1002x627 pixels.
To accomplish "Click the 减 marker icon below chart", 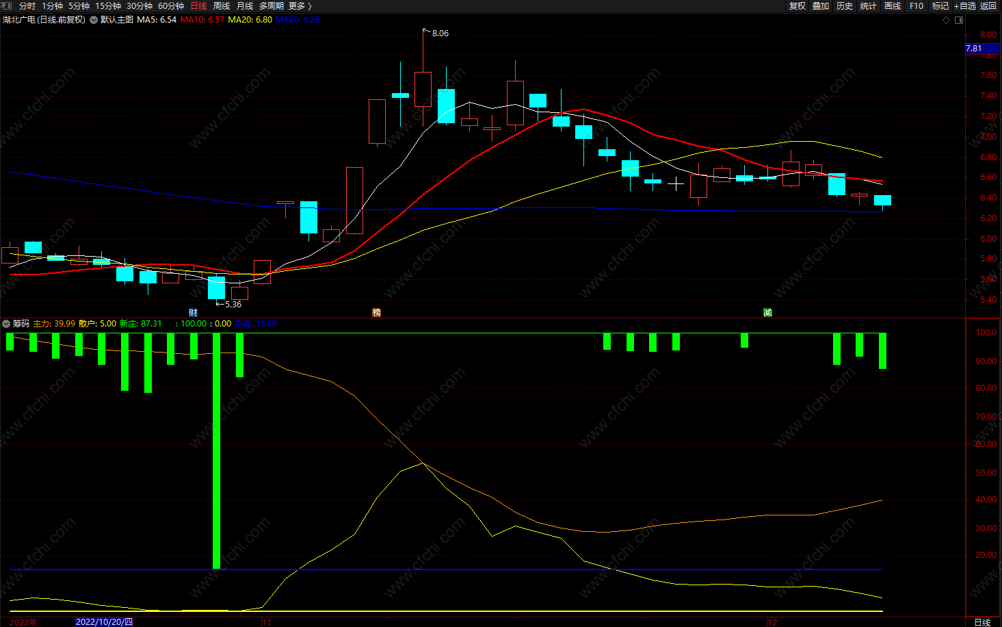I will pos(767,312).
